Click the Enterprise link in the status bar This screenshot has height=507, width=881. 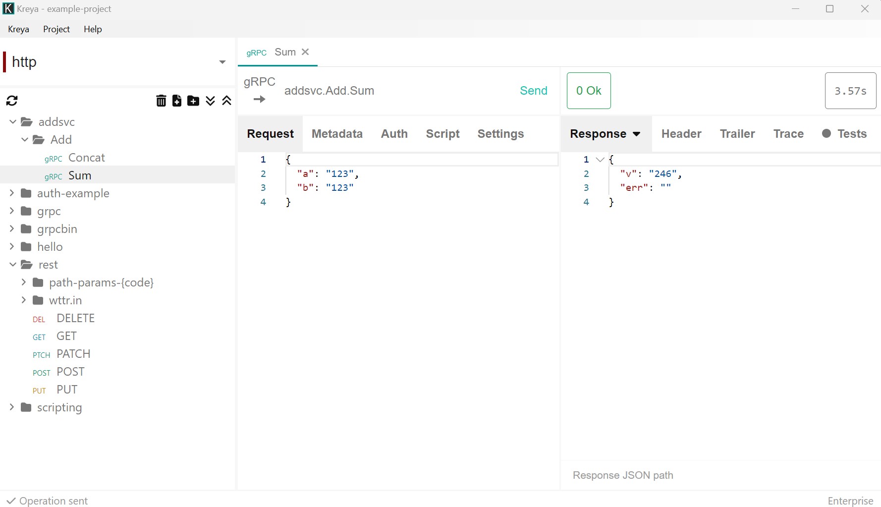(x=850, y=501)
